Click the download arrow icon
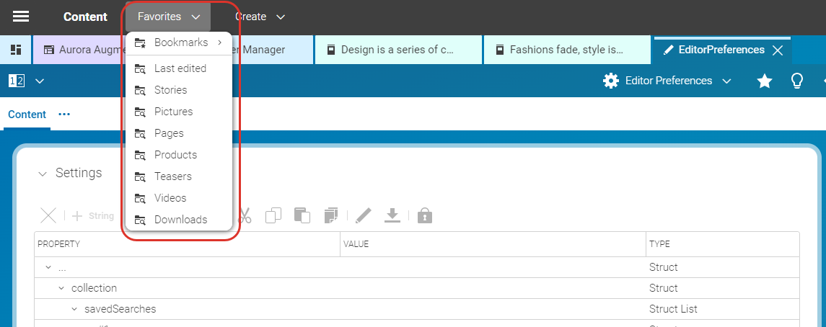The width and height of the screenshot is (826, 327). (392, 215)
